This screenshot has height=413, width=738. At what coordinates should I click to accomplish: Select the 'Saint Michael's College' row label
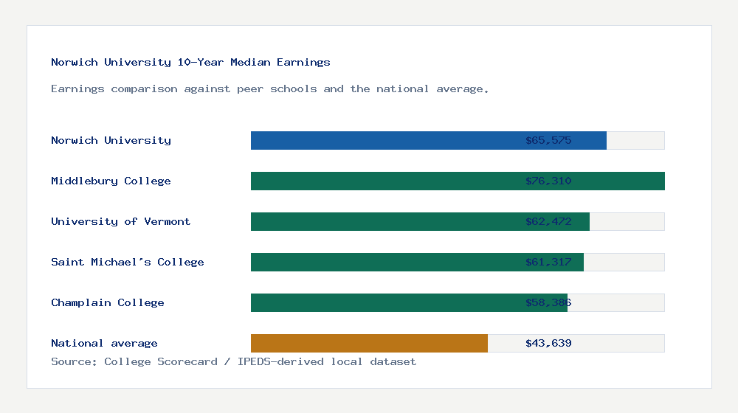pos(128,262)
